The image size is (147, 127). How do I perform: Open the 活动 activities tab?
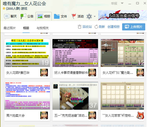[x=78, y=16]
